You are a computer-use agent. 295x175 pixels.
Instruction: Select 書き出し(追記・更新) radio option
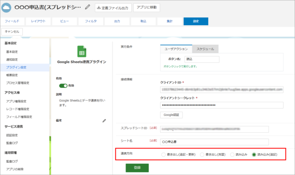pyautogui.click(x=164, y=154)
